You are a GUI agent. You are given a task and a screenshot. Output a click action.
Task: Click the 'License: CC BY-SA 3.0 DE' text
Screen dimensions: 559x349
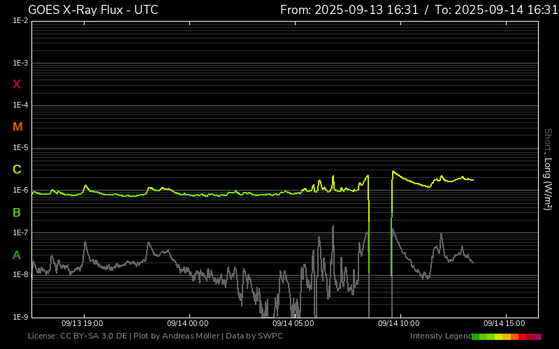click(78, 336)
